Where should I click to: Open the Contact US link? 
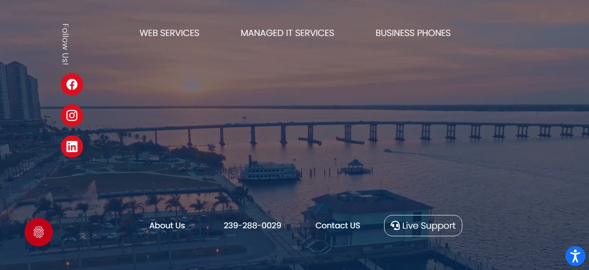coord(338,226)
